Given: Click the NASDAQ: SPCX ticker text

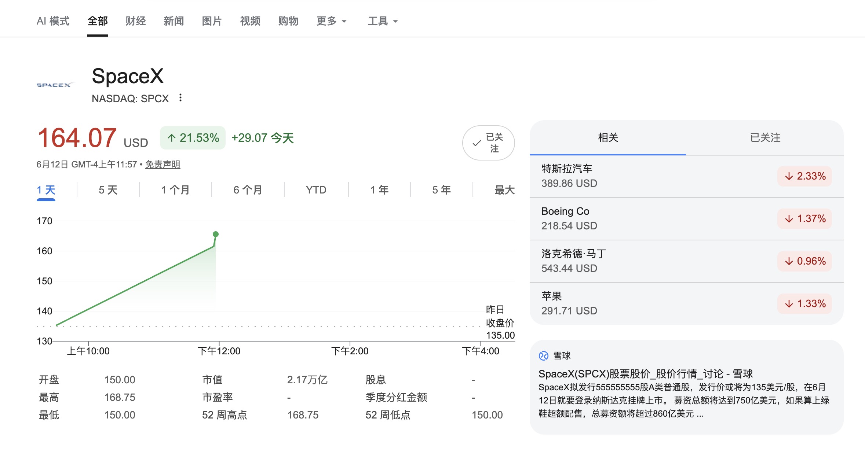Looking at the screenshot, I should [130, 99].
